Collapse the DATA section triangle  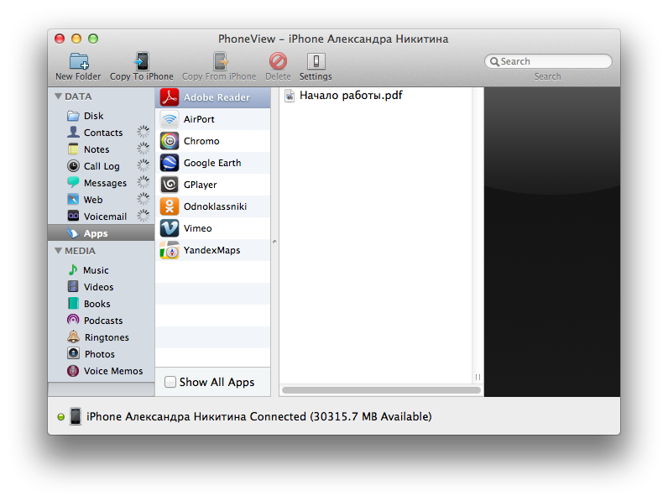click(x=58, y=97)
